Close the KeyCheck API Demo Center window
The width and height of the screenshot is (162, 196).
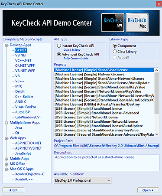coord(159,4)
